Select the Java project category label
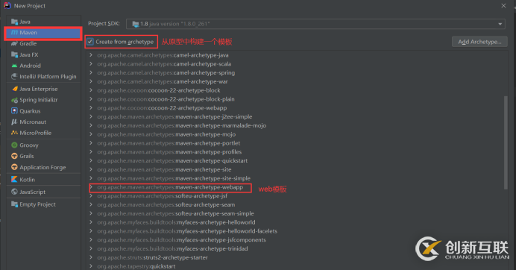 pos(25,22)
